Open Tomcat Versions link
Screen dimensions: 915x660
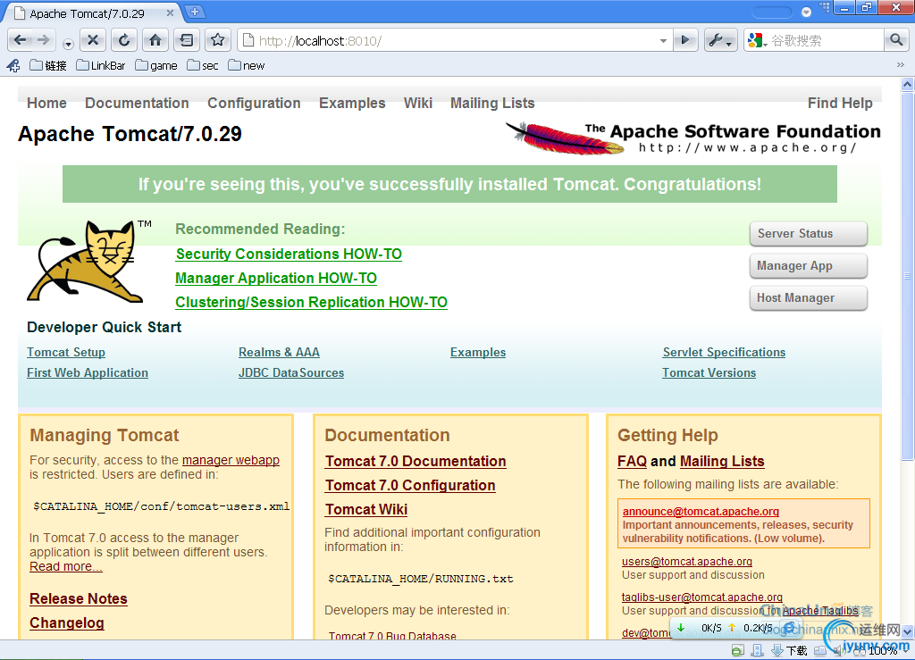pos(709,372)
